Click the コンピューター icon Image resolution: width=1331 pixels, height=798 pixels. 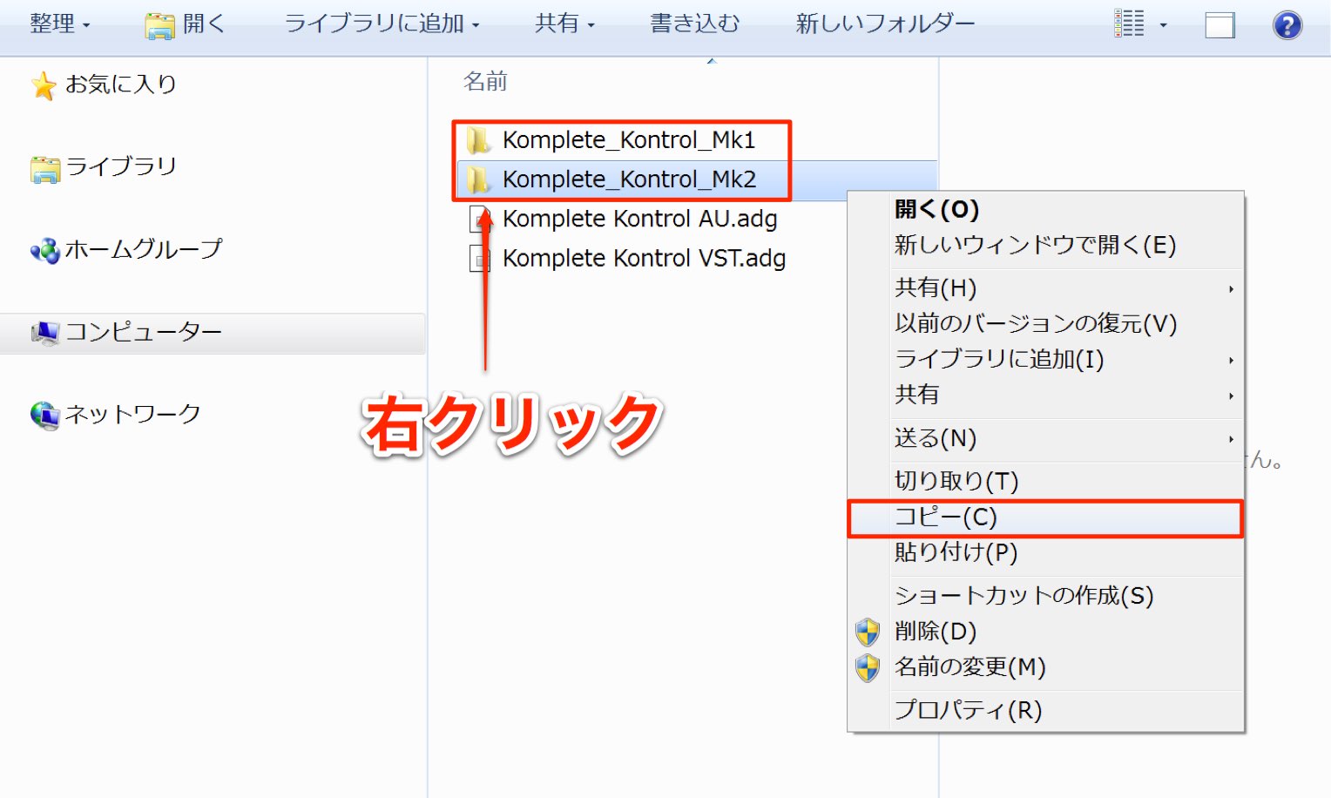(x=45, y=333)
